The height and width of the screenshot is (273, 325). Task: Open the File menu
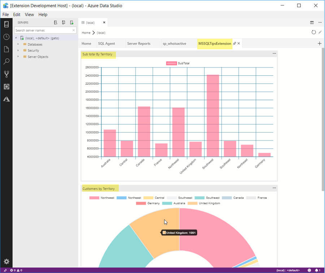(5, 14)
